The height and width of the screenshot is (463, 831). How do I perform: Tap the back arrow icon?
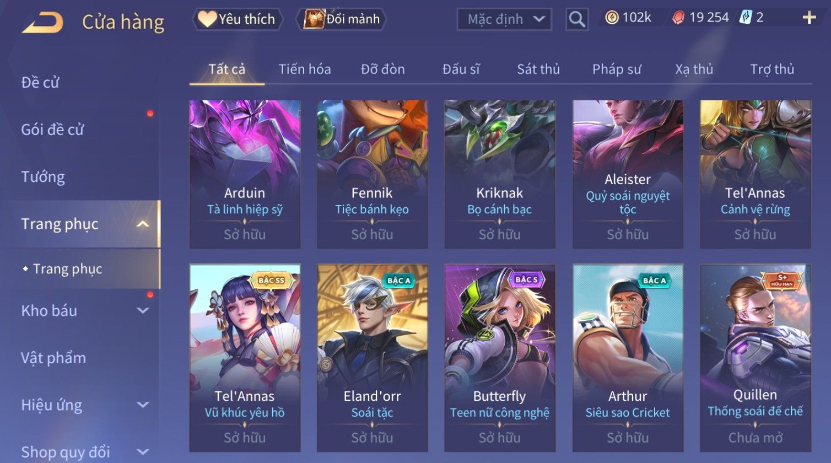tap(42, 23)
